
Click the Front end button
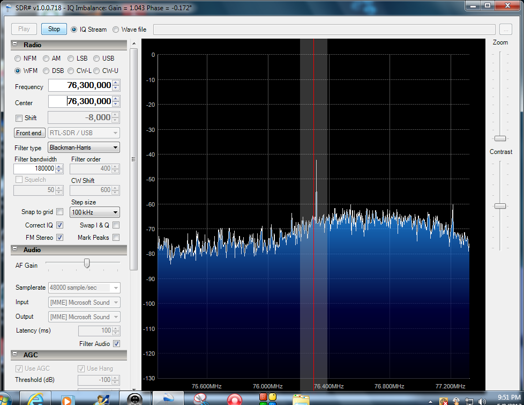point(29,132)
